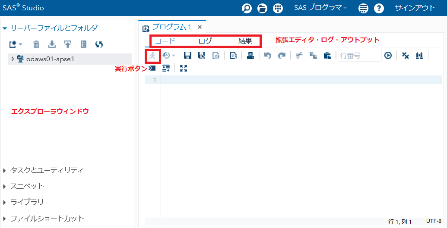Click the SAS Studio title text
The height and width of the screenshot is (228, 447).
pyautogui.click(x=23, y=8)
